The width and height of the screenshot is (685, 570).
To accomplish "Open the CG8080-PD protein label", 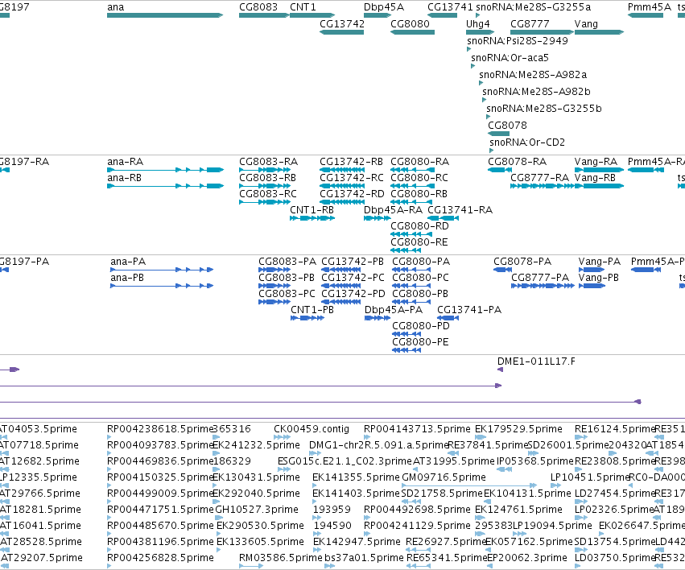I will click(x=421, y=326).
